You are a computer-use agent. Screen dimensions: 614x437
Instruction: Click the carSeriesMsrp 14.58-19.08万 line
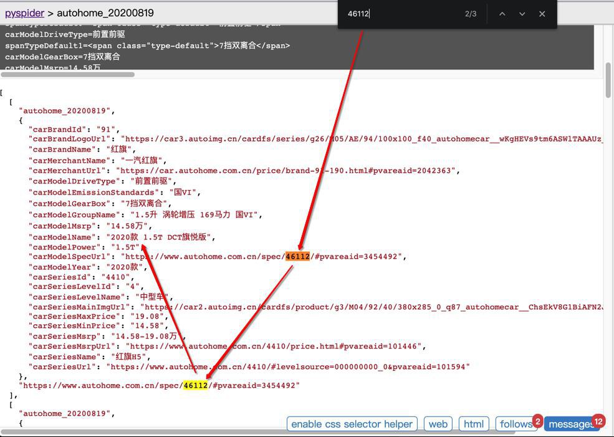(x=107, y=336)
